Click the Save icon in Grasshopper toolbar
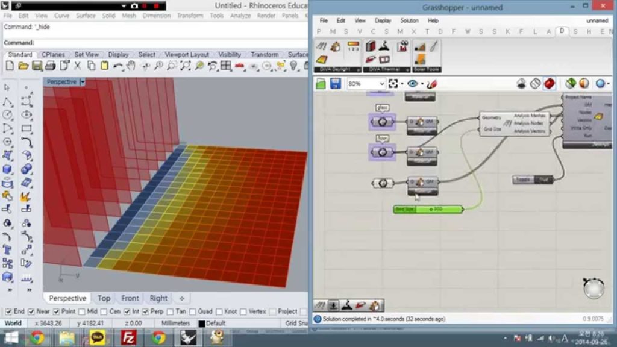The width and height of the screenshot is (617, 347). tap(335, 84)
